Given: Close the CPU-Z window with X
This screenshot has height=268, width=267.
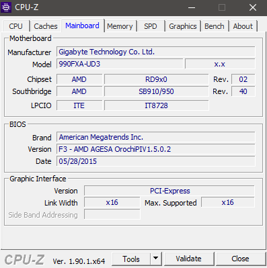Looking at the screenshot, I should pos(253,7).
